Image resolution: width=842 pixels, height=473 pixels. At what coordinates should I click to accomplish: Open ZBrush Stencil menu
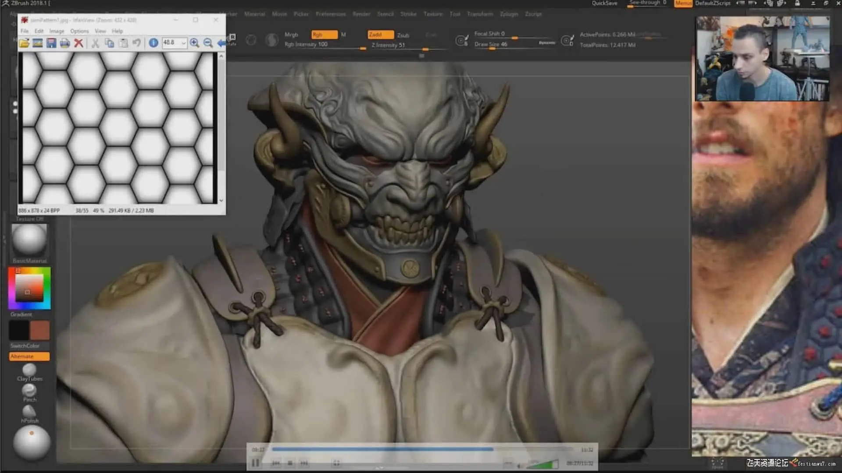(385, 14)
